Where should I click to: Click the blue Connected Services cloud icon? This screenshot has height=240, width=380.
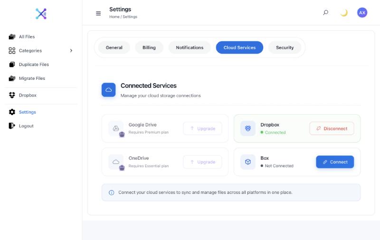(109, 90)
